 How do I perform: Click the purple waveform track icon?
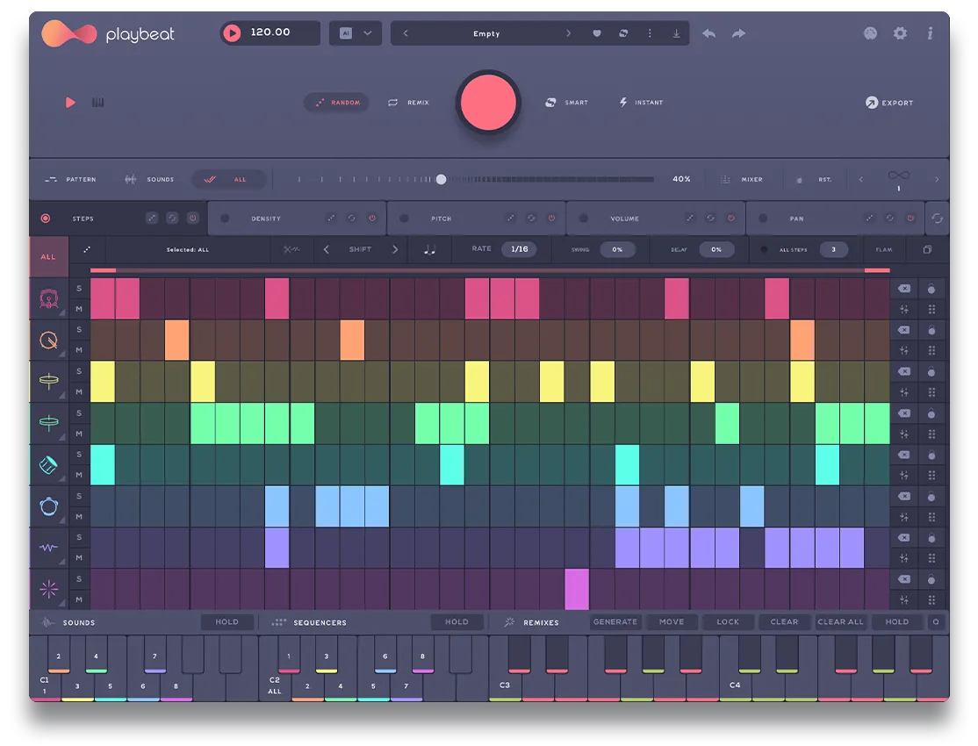[x=48, y=546]
